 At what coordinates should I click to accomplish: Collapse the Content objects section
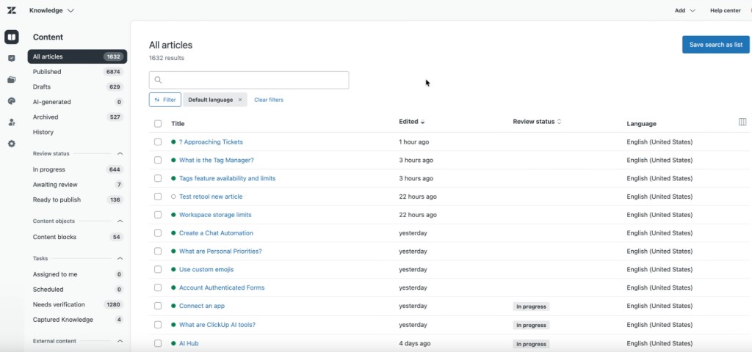[120, 221]
